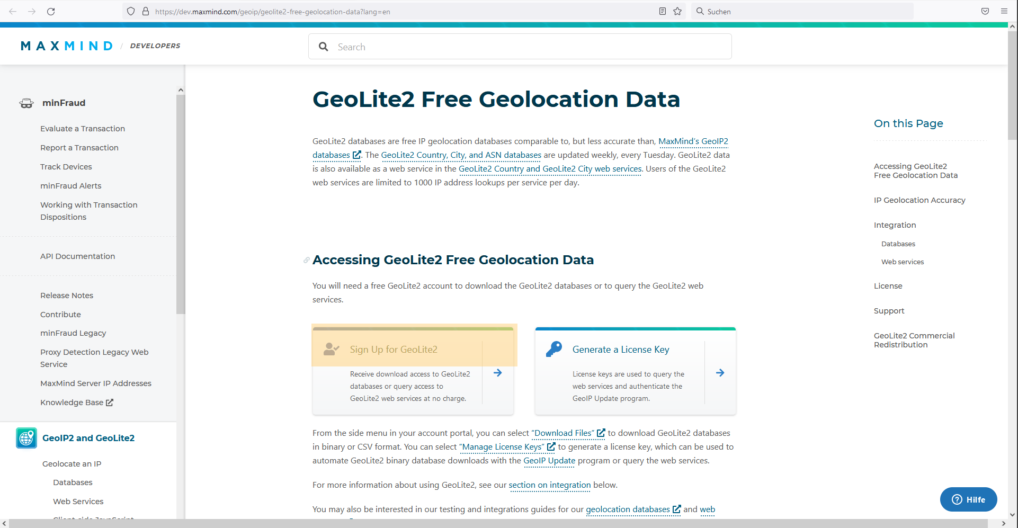This screenshot has width=1018, height=528.
Task: Click the section anchor link icon beside Accessing heading
Action: point(306,260)
